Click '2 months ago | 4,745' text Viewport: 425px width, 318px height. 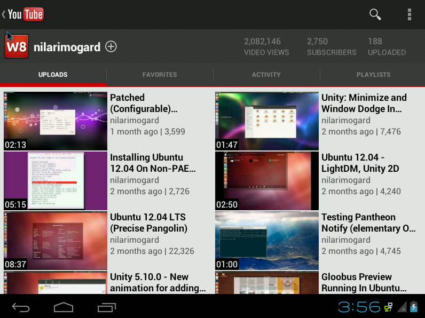tap(361, 251)
